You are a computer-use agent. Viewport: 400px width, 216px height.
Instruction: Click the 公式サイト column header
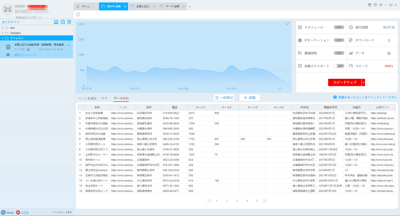(x=382, y=107)
